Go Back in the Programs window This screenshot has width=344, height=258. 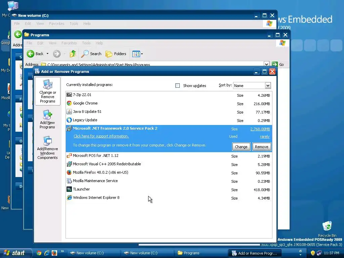point(35,54)
